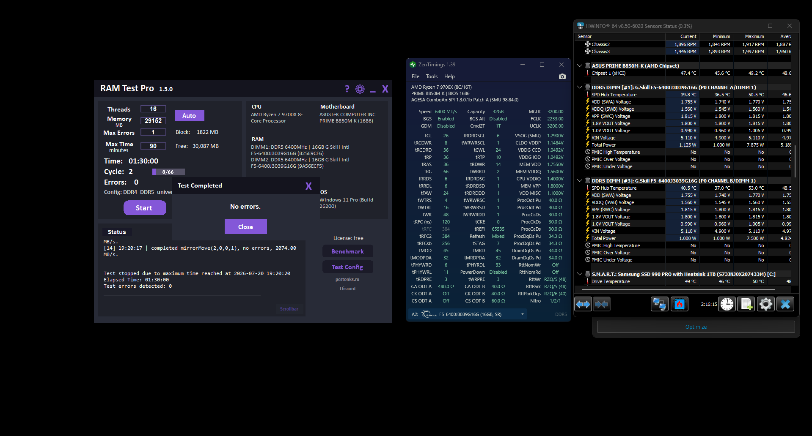Open the ZenTimings File menu
The image size is (812, 436).
tap(416, 76)
